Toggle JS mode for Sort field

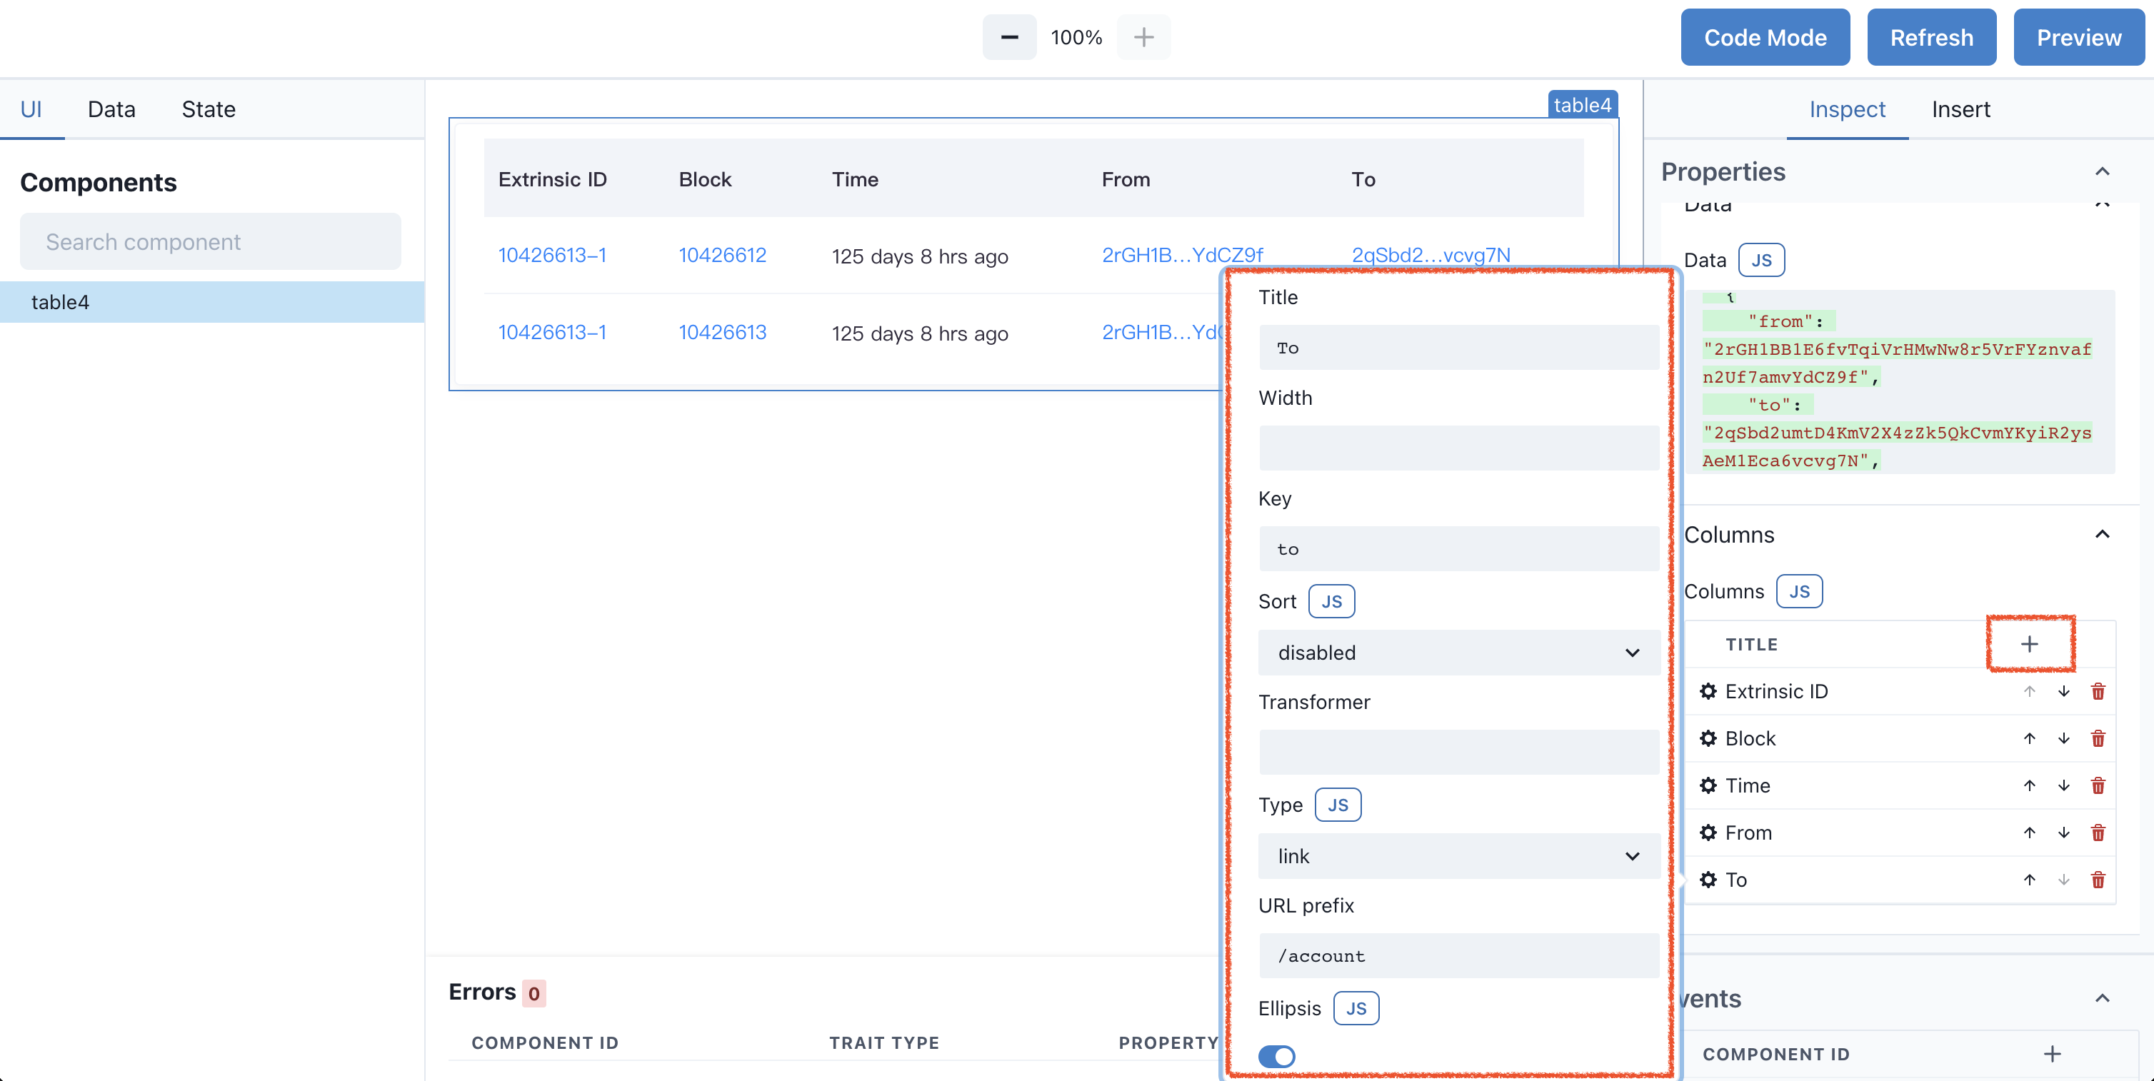[x=1331, y=601]
